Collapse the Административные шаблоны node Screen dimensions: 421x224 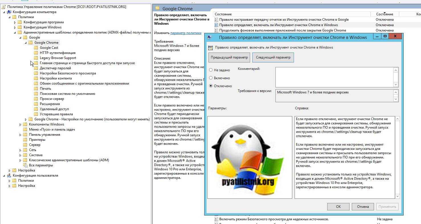15,32
